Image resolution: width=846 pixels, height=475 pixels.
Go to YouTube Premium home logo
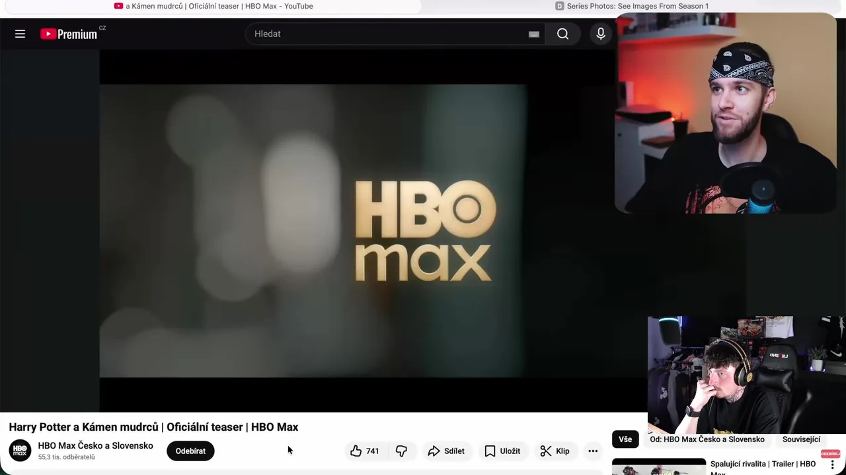click(69, 34)
